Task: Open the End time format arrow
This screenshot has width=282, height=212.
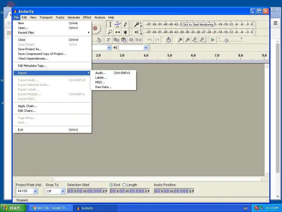Action: (148, 191)
